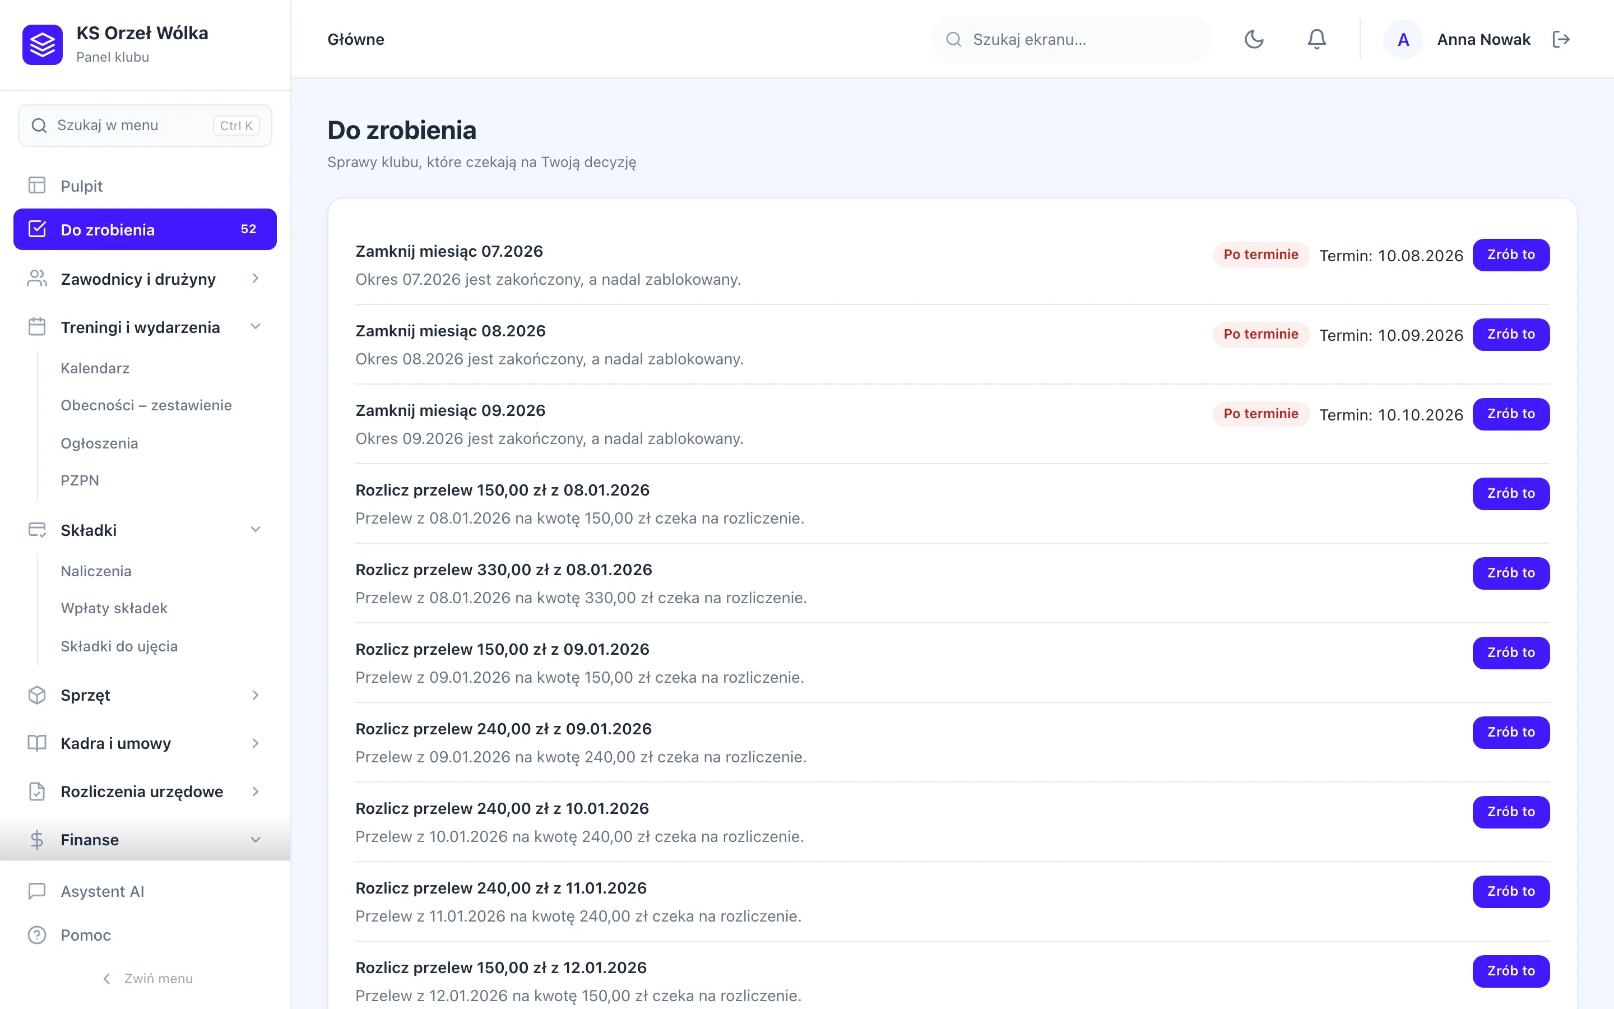This screenshot has width=1614, height=1009.
Task: Open Pomoc help icon
Action: pos(36,935)
